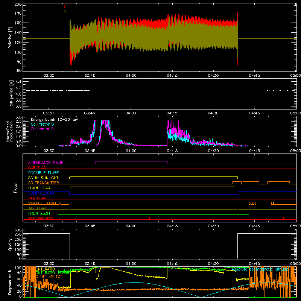Click the AAZ_FLAG label

point(37,208)
